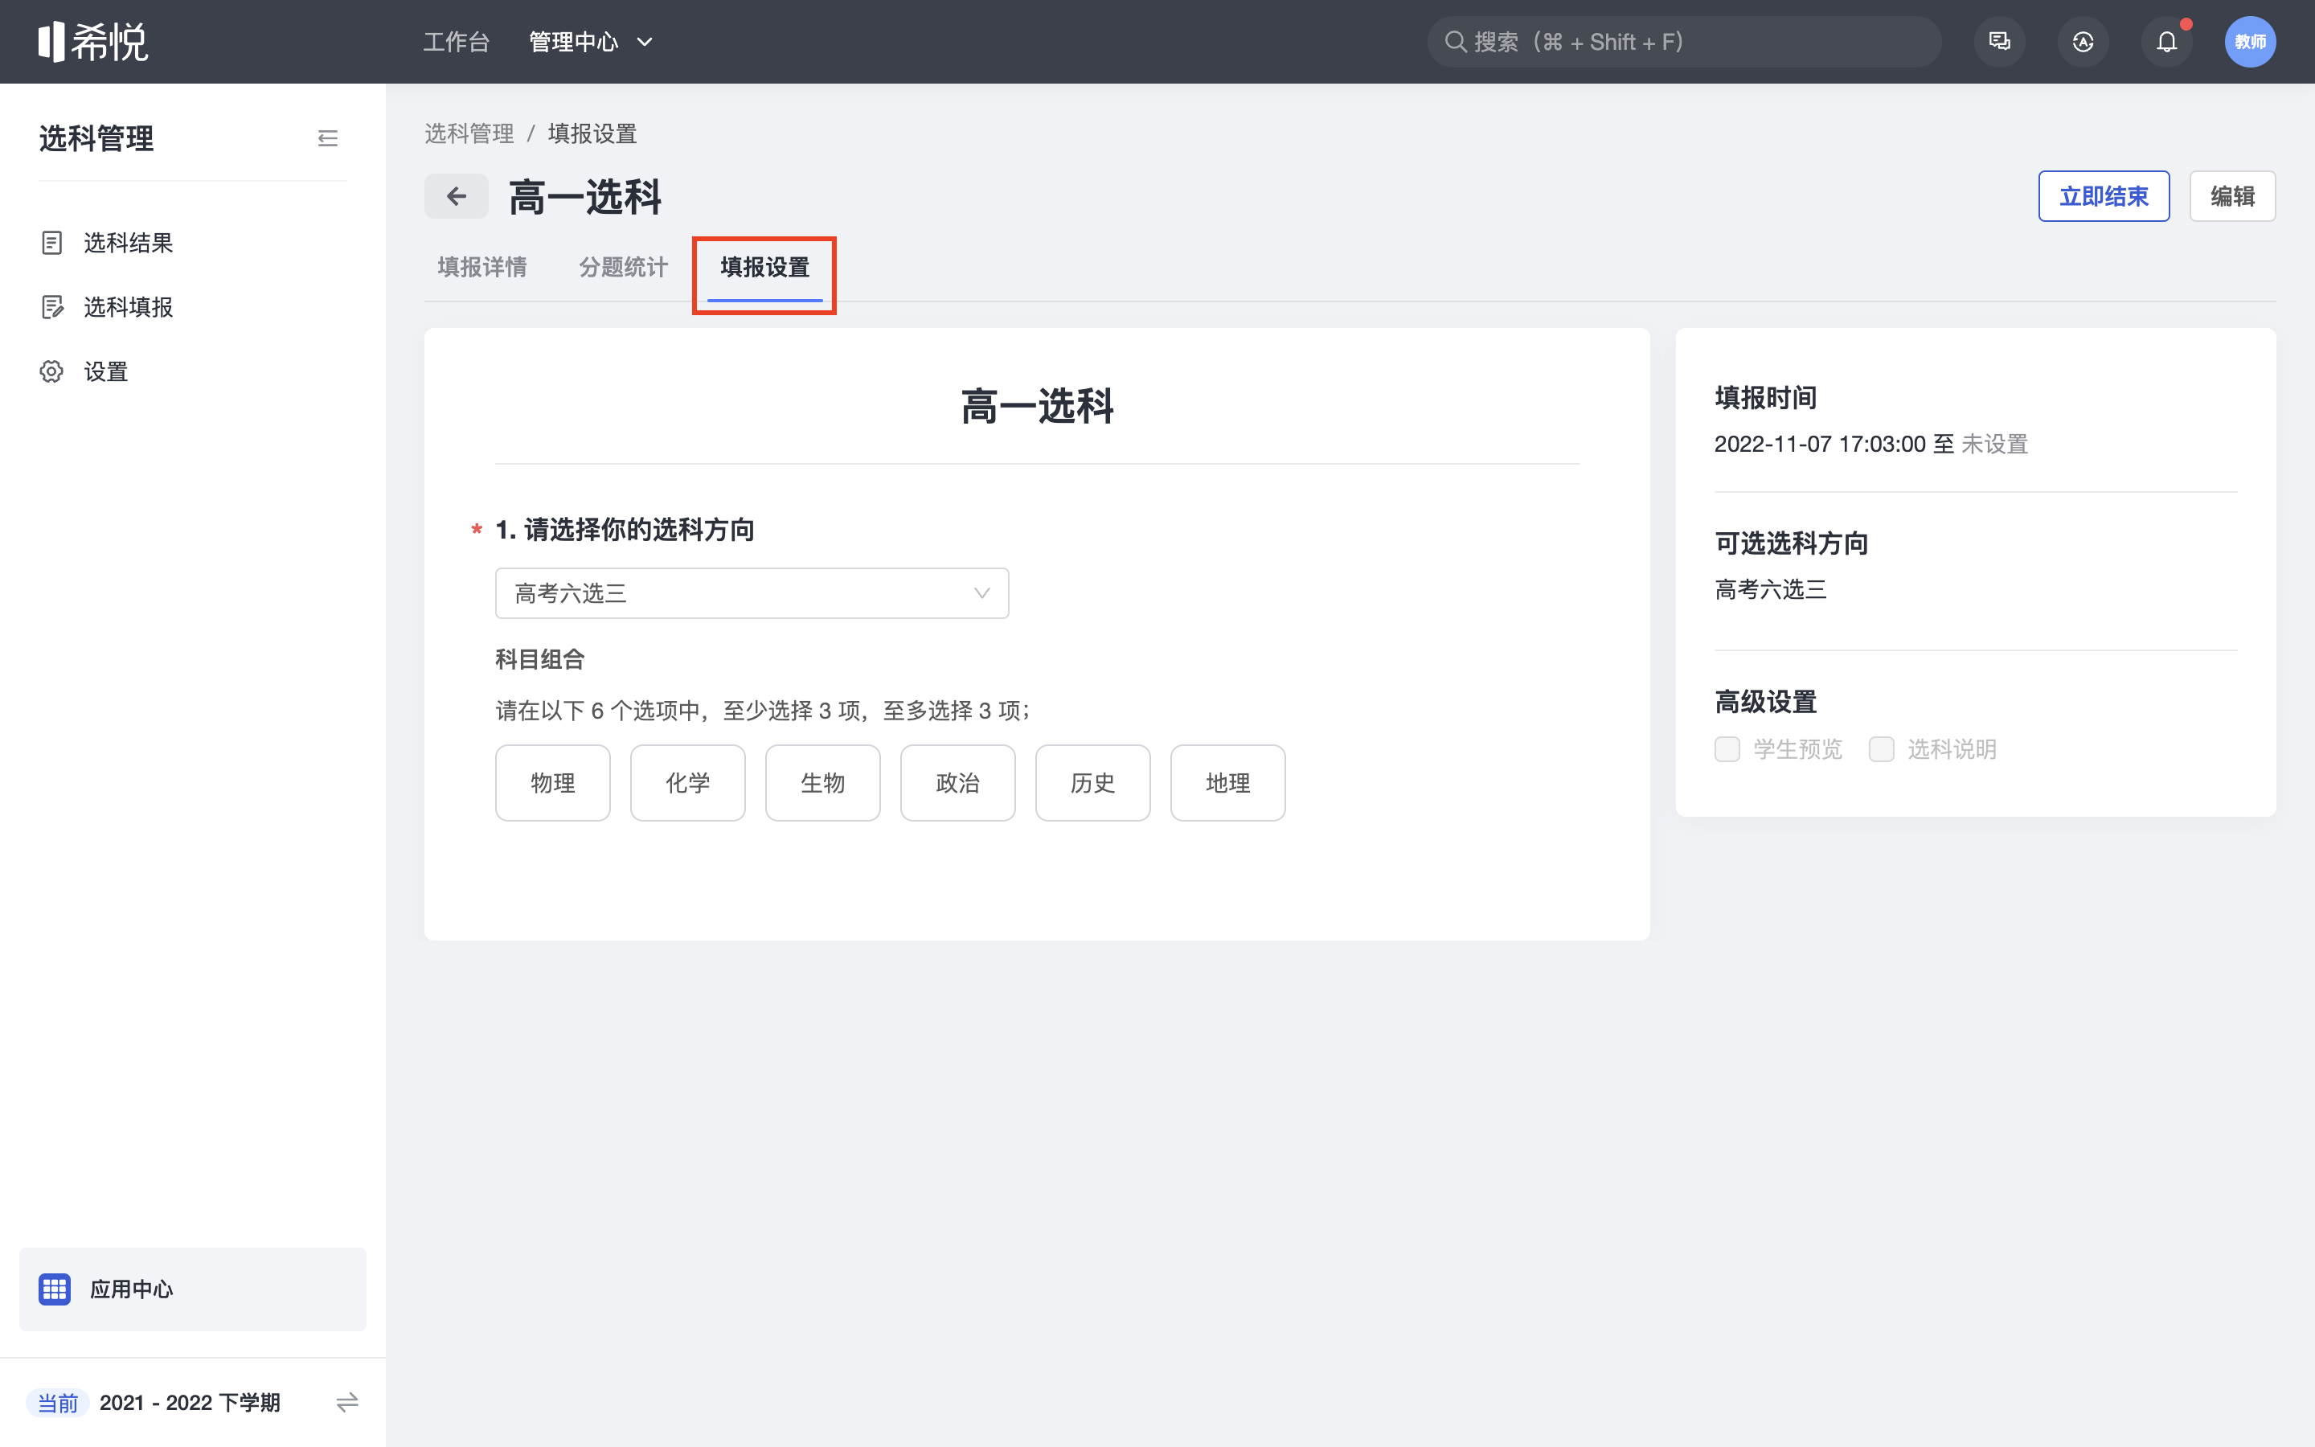Image resolution: width=2315 pixels, height=1447 pixels.
Task: Click the search magnifier icon
Action: 1455,42
